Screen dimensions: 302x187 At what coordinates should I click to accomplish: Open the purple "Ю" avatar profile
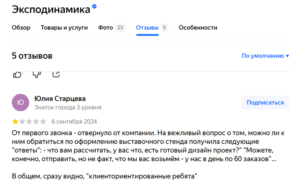(x=20, y=103)
